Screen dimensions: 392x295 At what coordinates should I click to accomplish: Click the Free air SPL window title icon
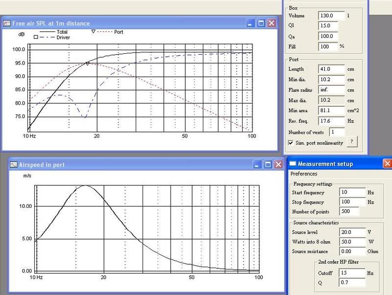[x=6, y=23]
